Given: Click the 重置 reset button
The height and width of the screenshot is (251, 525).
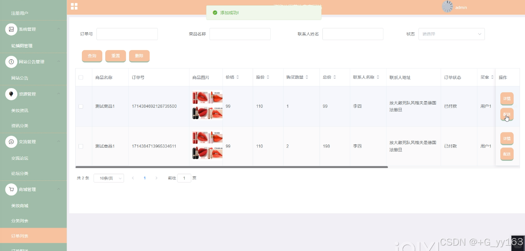Looking at the screenshot, I should 116,56.
